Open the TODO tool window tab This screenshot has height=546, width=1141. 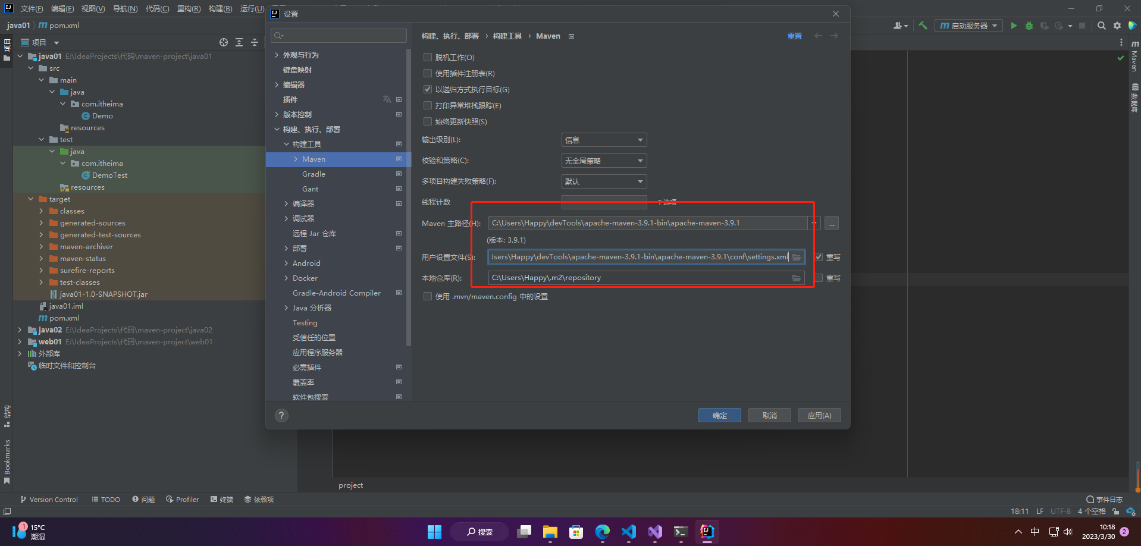[x=106, y=500]
